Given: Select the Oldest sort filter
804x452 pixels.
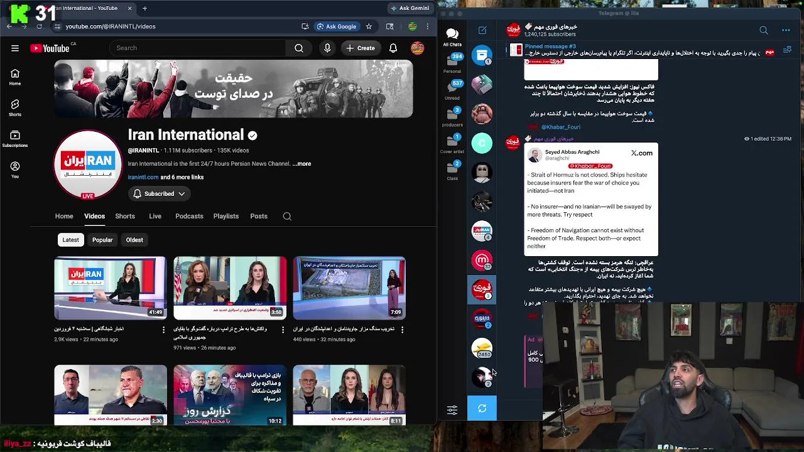Looking at the screenshot, I should pos(134,240).
